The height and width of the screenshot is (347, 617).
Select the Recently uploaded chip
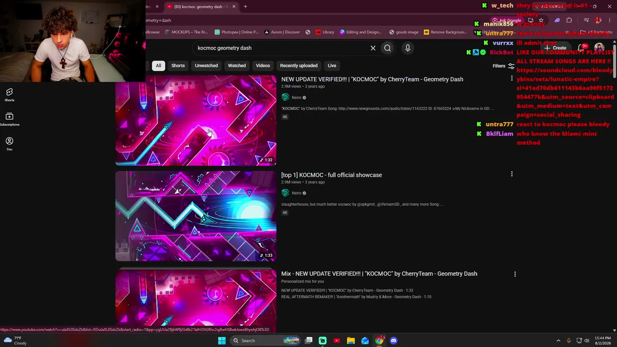click(299, 66)
